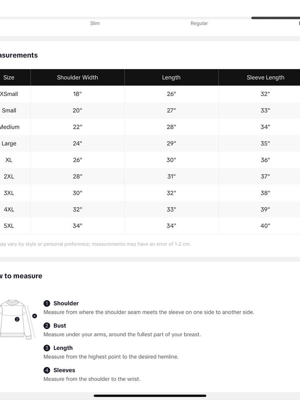The image size is (300, 400).
Task: Click the dark segment of the fit slider
Action: pyautogui.click(x=275, y=18)
